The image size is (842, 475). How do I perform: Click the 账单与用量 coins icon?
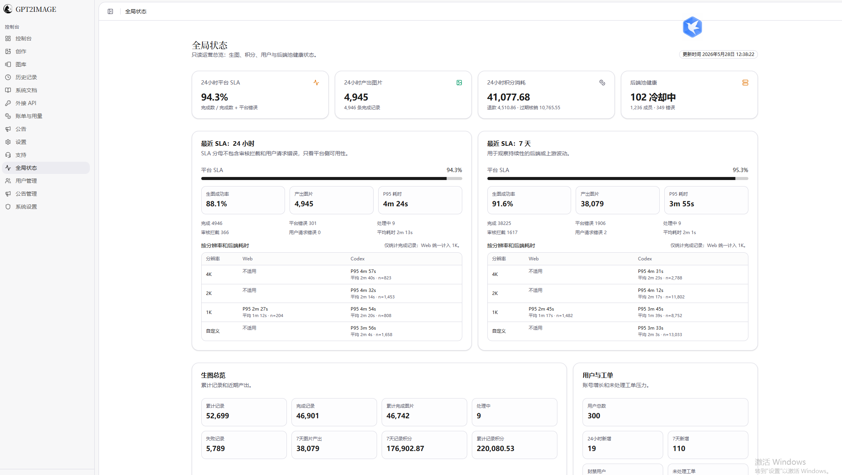pos(8,116)
